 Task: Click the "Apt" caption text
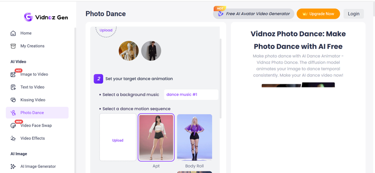click(x=156, y=166)
